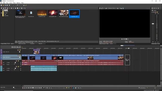This screenshot has width=162, height=91.
Task: Solo the first video track
Action: [x=20, y=50]
